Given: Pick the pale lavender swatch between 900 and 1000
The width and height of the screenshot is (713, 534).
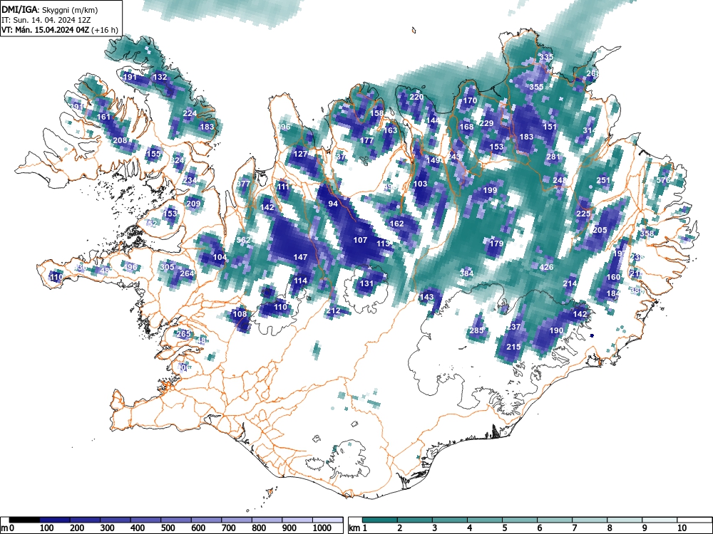Looking at the screenshot, I should (297, 520).
